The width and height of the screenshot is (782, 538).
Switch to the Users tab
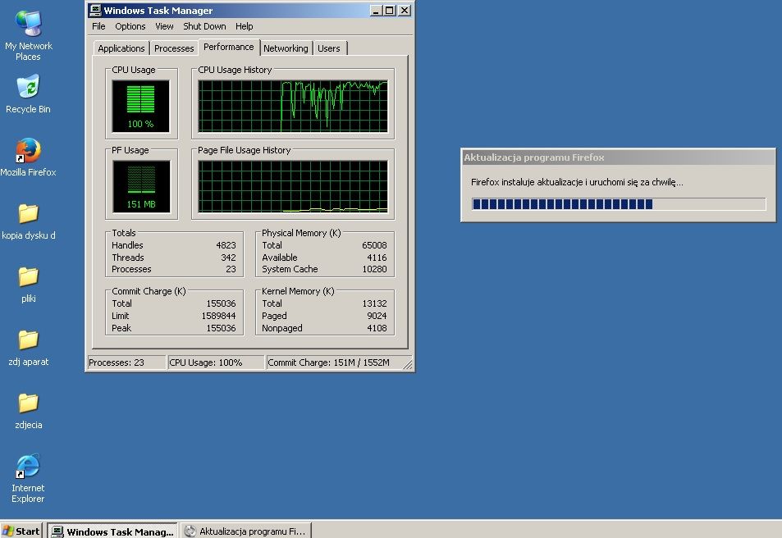(x=329, y=48)
